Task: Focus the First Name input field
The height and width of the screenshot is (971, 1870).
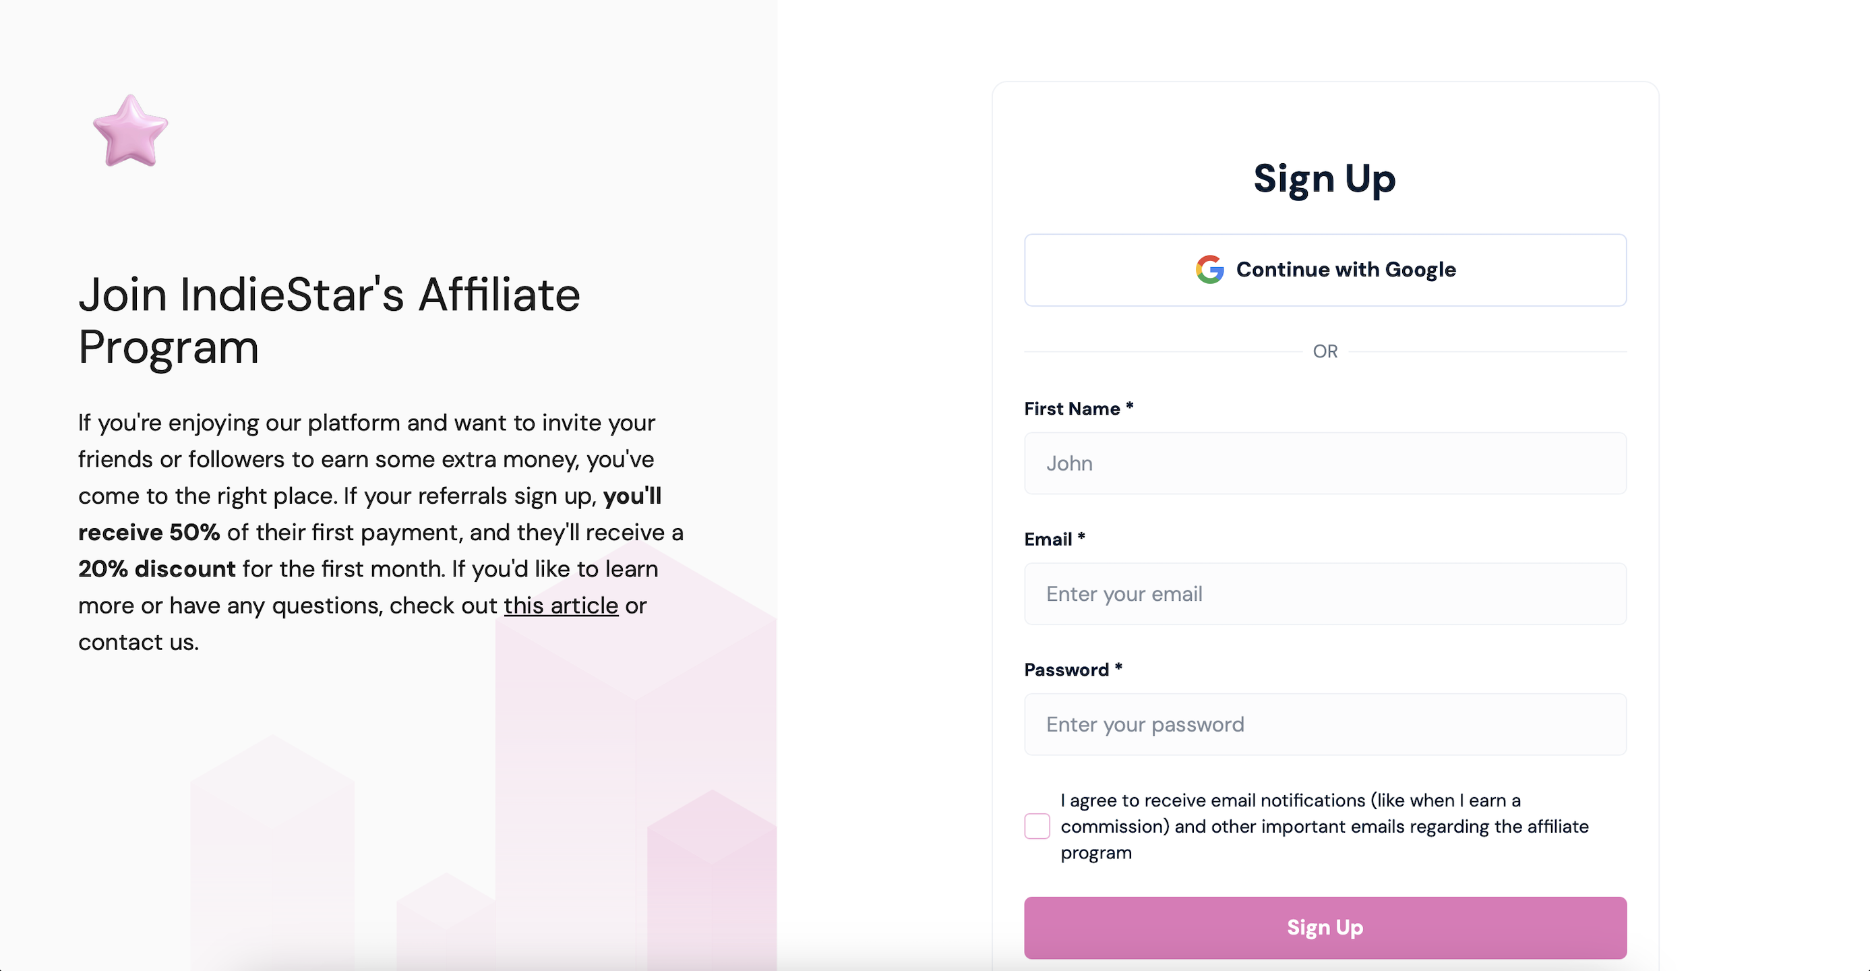Action: point(1325,463)
